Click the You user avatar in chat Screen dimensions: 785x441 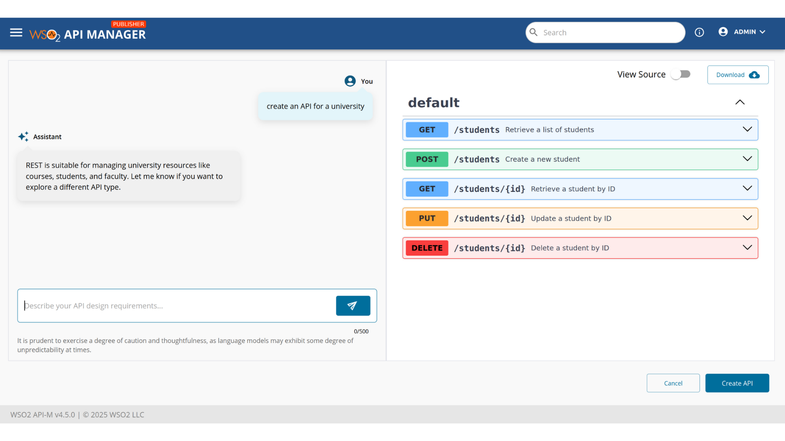tap(350, 81)
